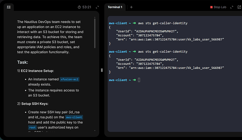Click the 53:21 countdown timer
Screen dimensions: 242x140
coord(87,7)
